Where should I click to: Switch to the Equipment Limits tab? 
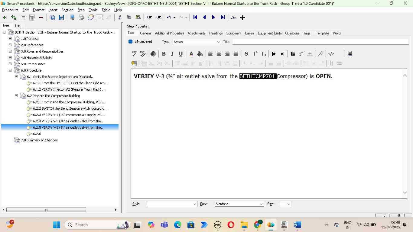[x=270, y=33]
